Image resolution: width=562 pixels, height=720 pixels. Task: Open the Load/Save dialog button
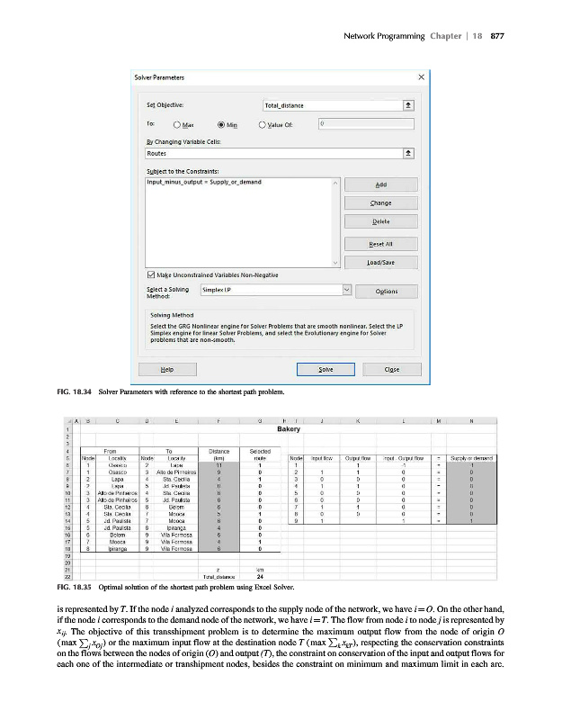click(x=381, y=264)
